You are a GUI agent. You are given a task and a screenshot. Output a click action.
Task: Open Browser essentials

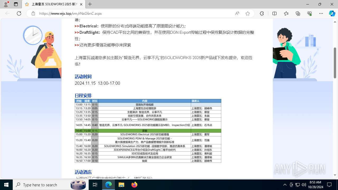pyautogui.click(x=309, y=13)
